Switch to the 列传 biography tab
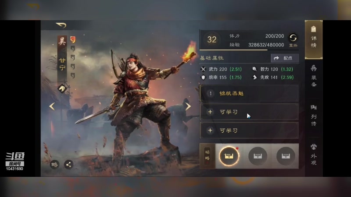Screen dimensions: 351x197 [314, 116]
